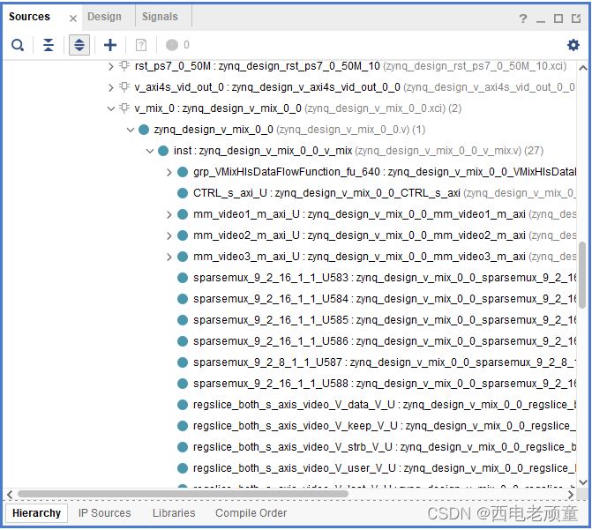Click the module dot beside mm_video1_m_axi_U
Image resolution: width=592 pixels, height=530 pixels.
[x=183, y=214]
